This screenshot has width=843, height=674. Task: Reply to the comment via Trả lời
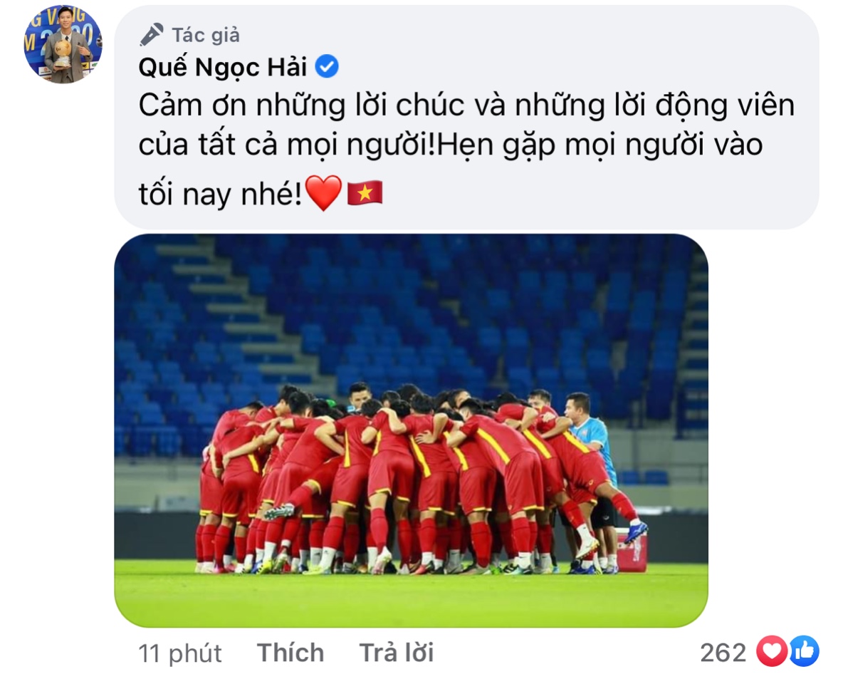(397, 653)
